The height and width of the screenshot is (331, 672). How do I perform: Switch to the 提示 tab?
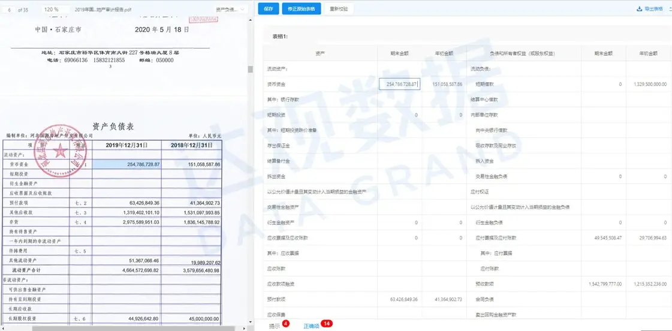click(275, 326)
